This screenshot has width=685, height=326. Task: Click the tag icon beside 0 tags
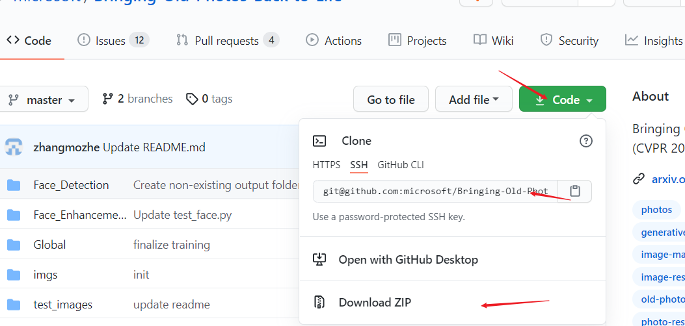192,99
